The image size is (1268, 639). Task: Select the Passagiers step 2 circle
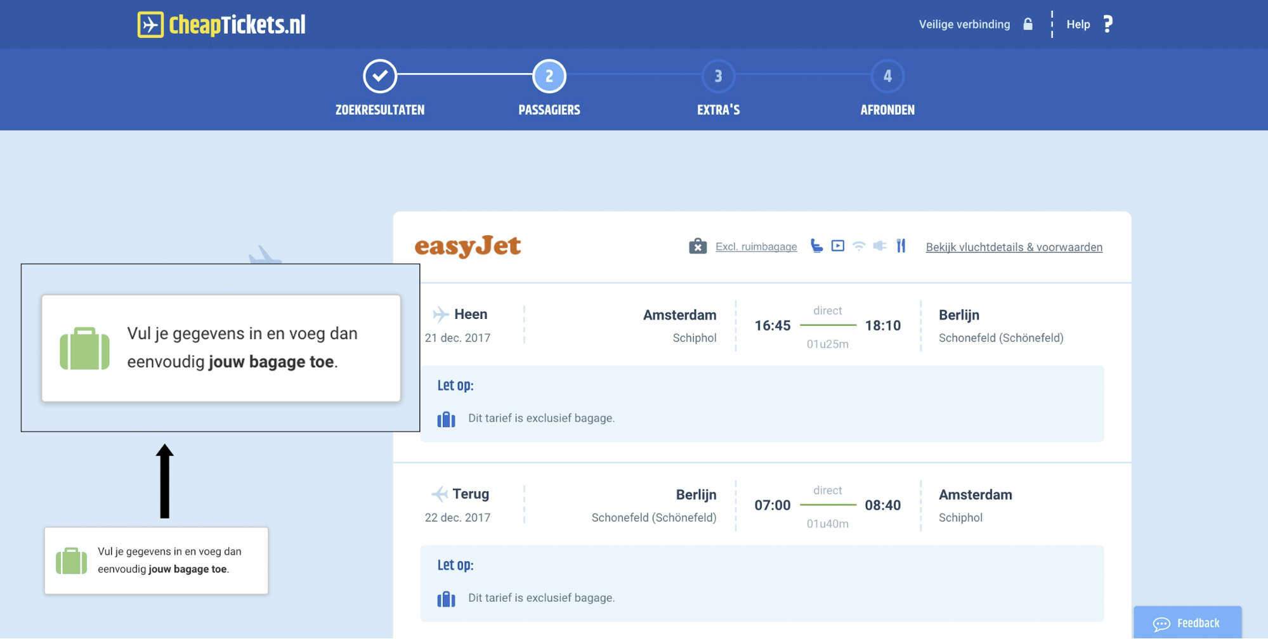pos(549,76)
